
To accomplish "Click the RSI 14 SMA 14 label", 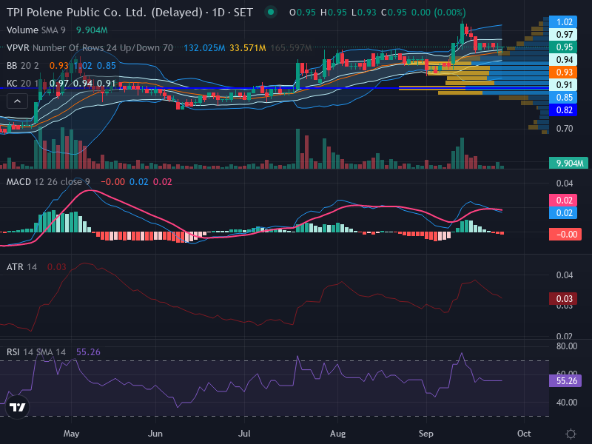I will (x=36, y=352).
